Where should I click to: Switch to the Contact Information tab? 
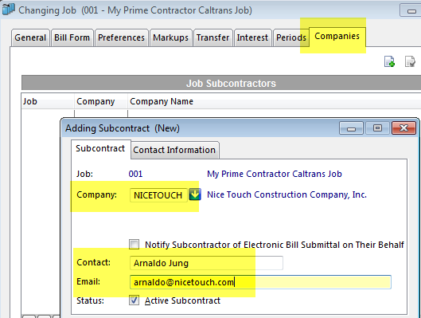(174, 150)
